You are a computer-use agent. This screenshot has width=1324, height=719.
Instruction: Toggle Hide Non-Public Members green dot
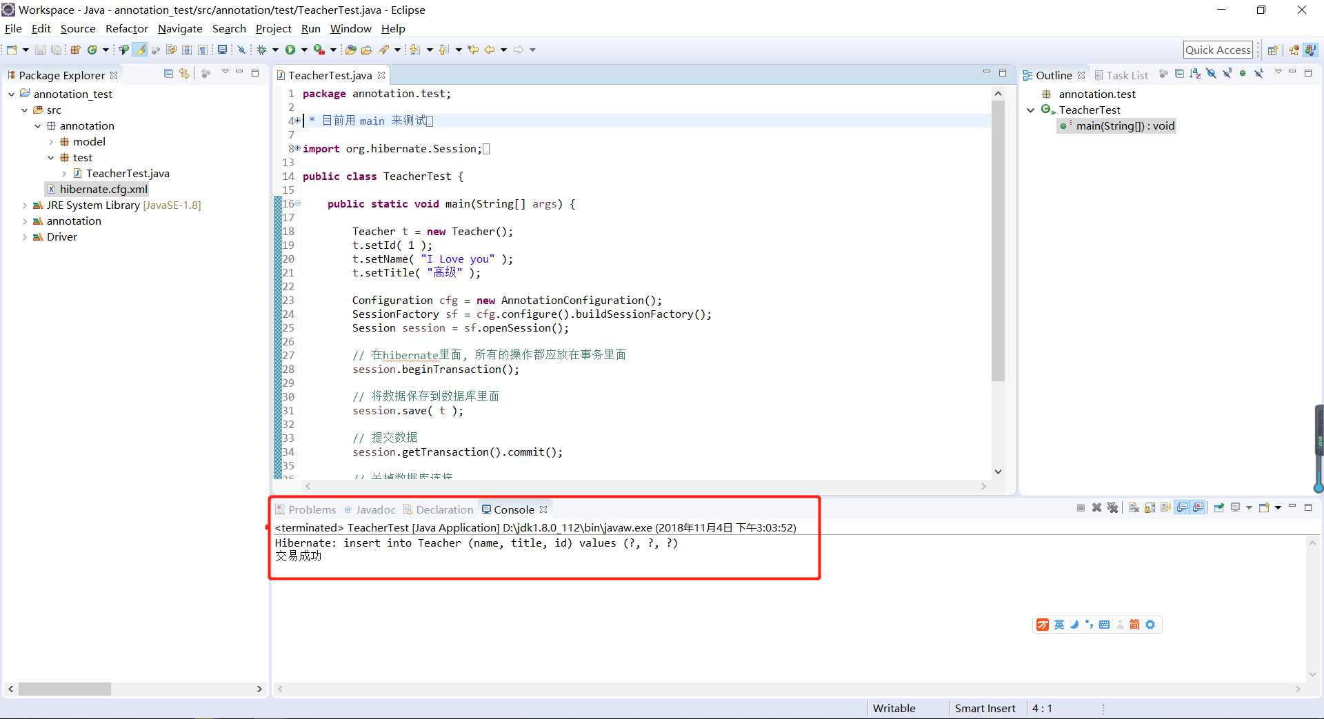click(1243, 73)
